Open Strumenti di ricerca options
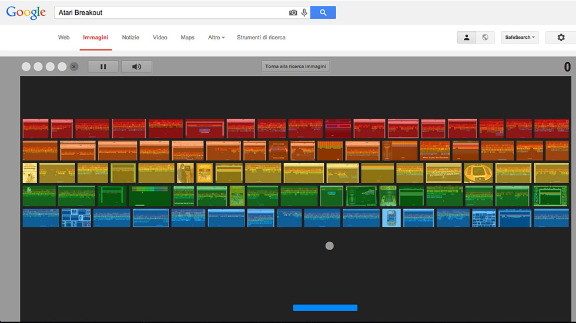576x323 pixels. click(261, 38)
